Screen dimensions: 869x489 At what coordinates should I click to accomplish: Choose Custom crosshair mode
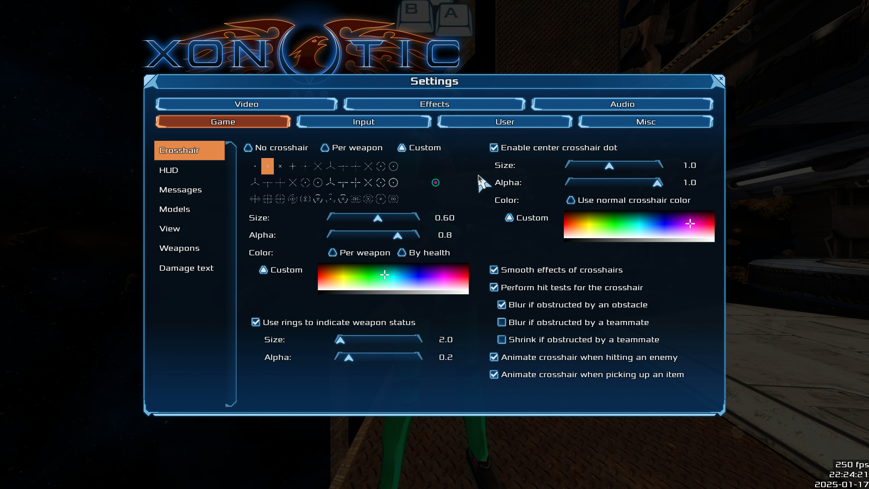tap(419, 148)
